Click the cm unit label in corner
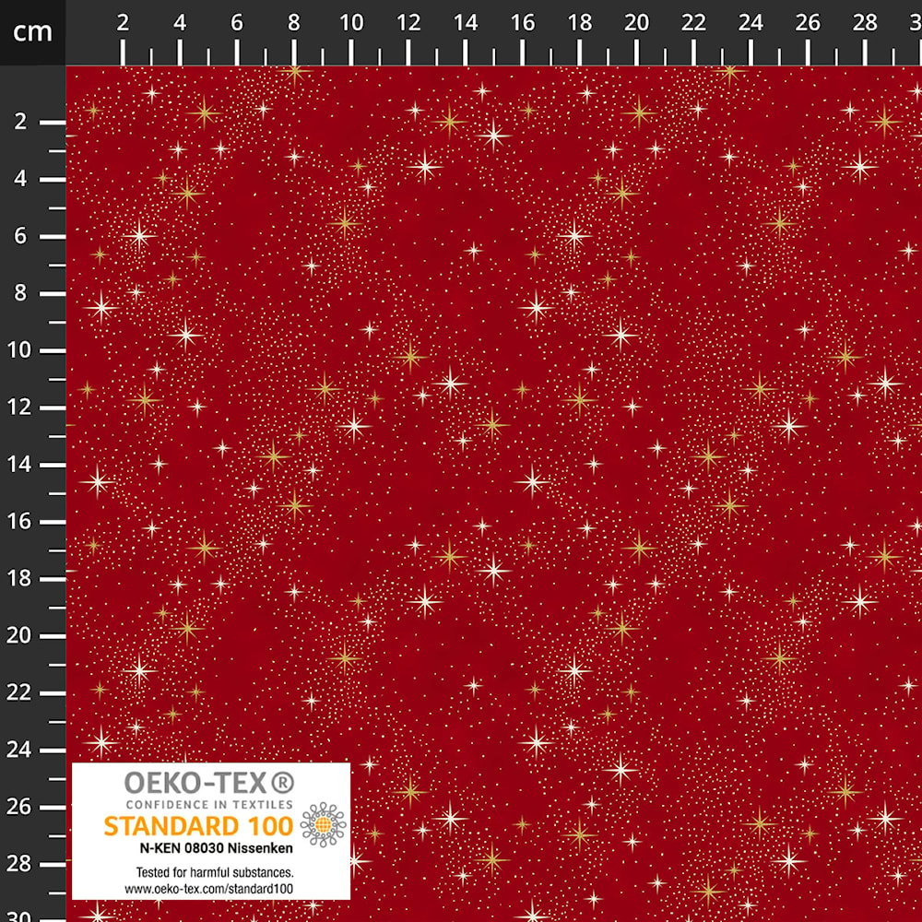 (32, 31)
